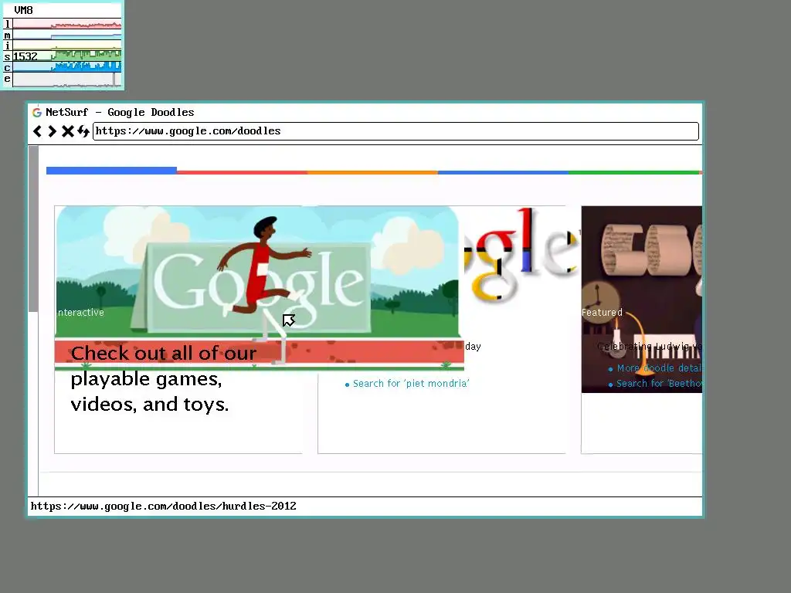Click the 'More doodle details' link
Screen dimensions: 791x593
point(660,368)
